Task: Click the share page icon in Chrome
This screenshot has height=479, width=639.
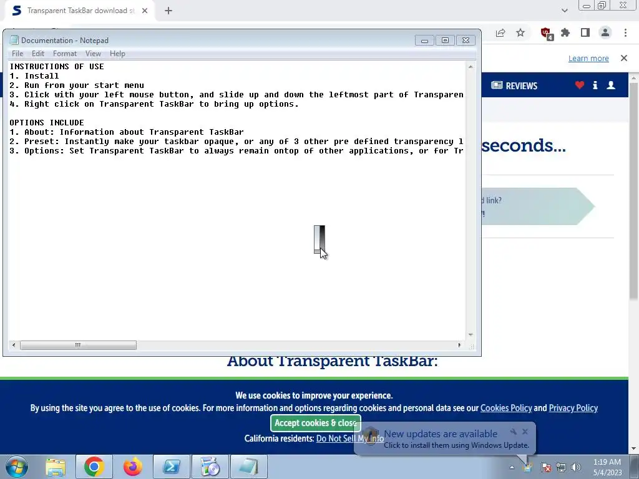Action: tap(500, 32)
